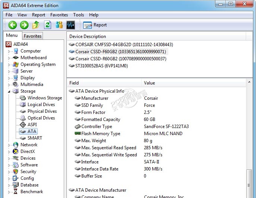This screenshot has width=256, height=198.
Task: Click the green Back arrow icon
Action: (13, 25)
